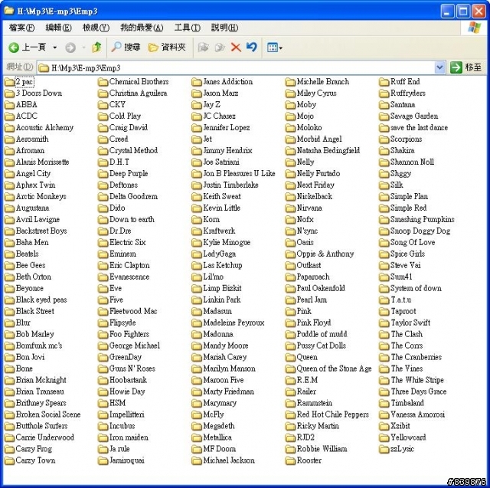Click the LadyGaga folder name
This screenshot has width=490, height=488.
220,254
